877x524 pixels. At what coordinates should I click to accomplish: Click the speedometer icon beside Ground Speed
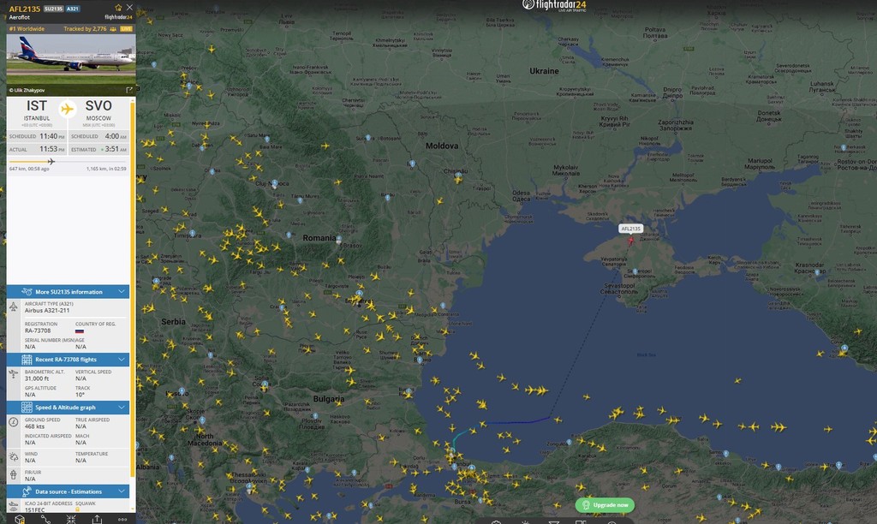[14, 422]
